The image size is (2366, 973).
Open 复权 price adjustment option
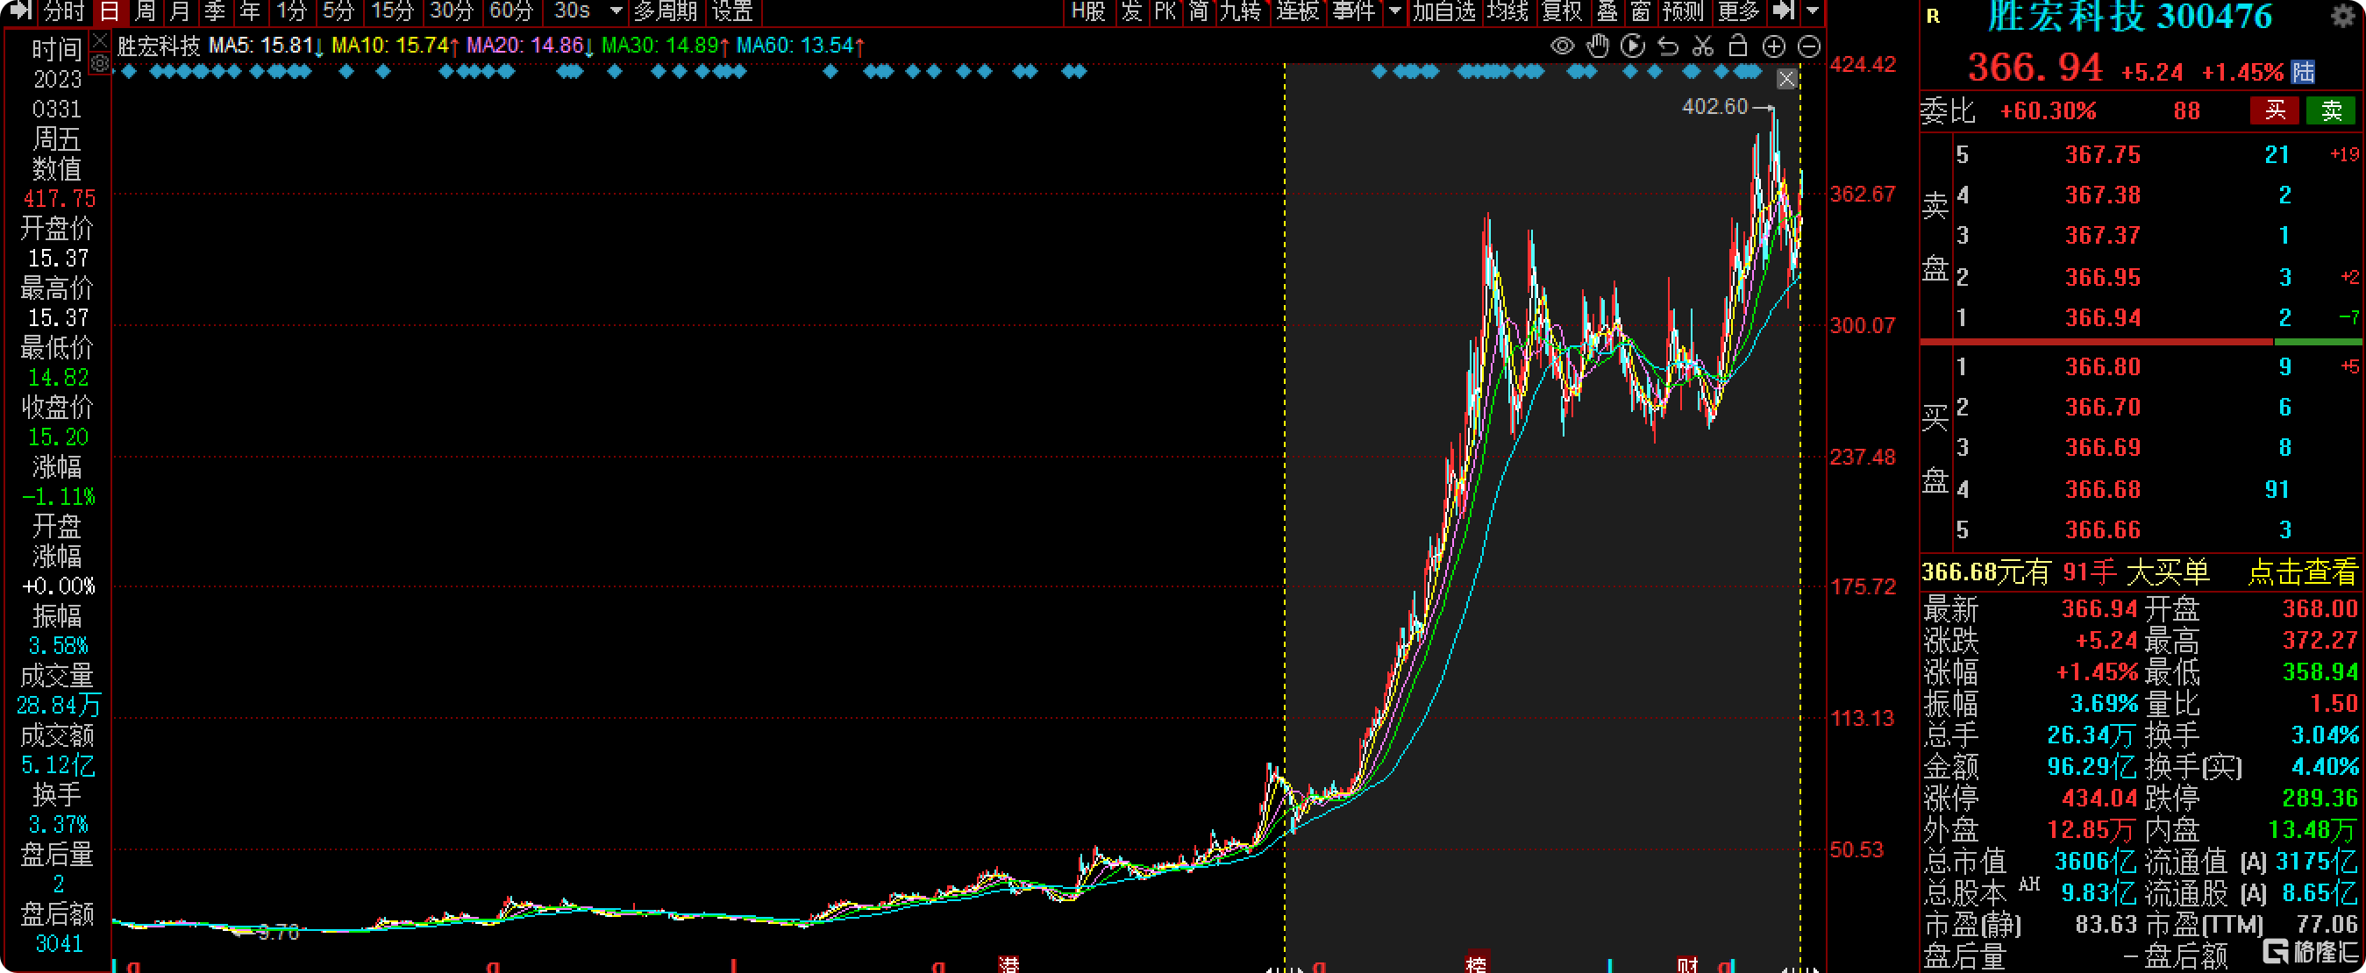(x=1563, y=11)
